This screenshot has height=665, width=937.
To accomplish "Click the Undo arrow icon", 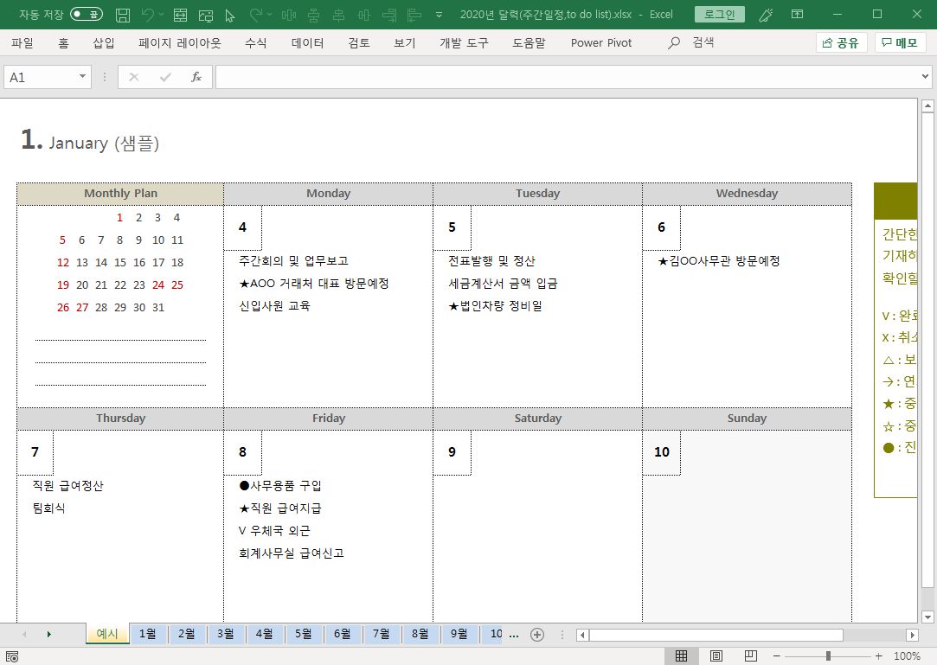I will pyautogui.click(x=148, y=15).
